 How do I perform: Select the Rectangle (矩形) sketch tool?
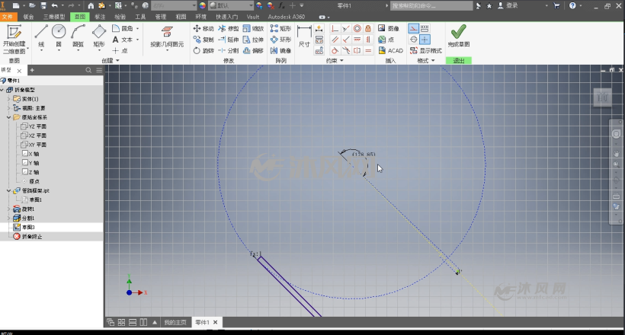(x=99, y=37)
